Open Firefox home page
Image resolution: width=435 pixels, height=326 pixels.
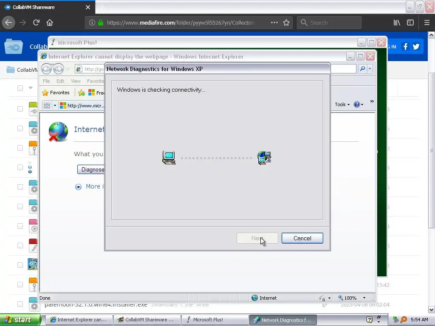tap(50, 22)
